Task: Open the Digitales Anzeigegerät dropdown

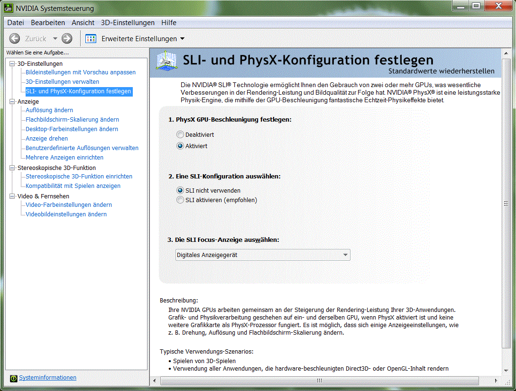Action: point(263,255)
